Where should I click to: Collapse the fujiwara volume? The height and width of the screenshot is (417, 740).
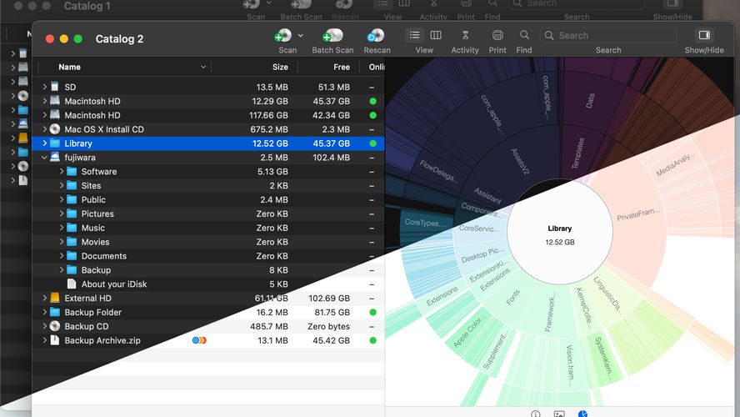coord(44,158)
